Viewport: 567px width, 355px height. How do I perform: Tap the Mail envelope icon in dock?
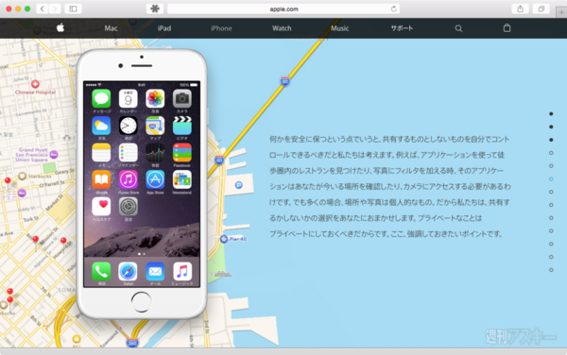(x=155, y=271)
